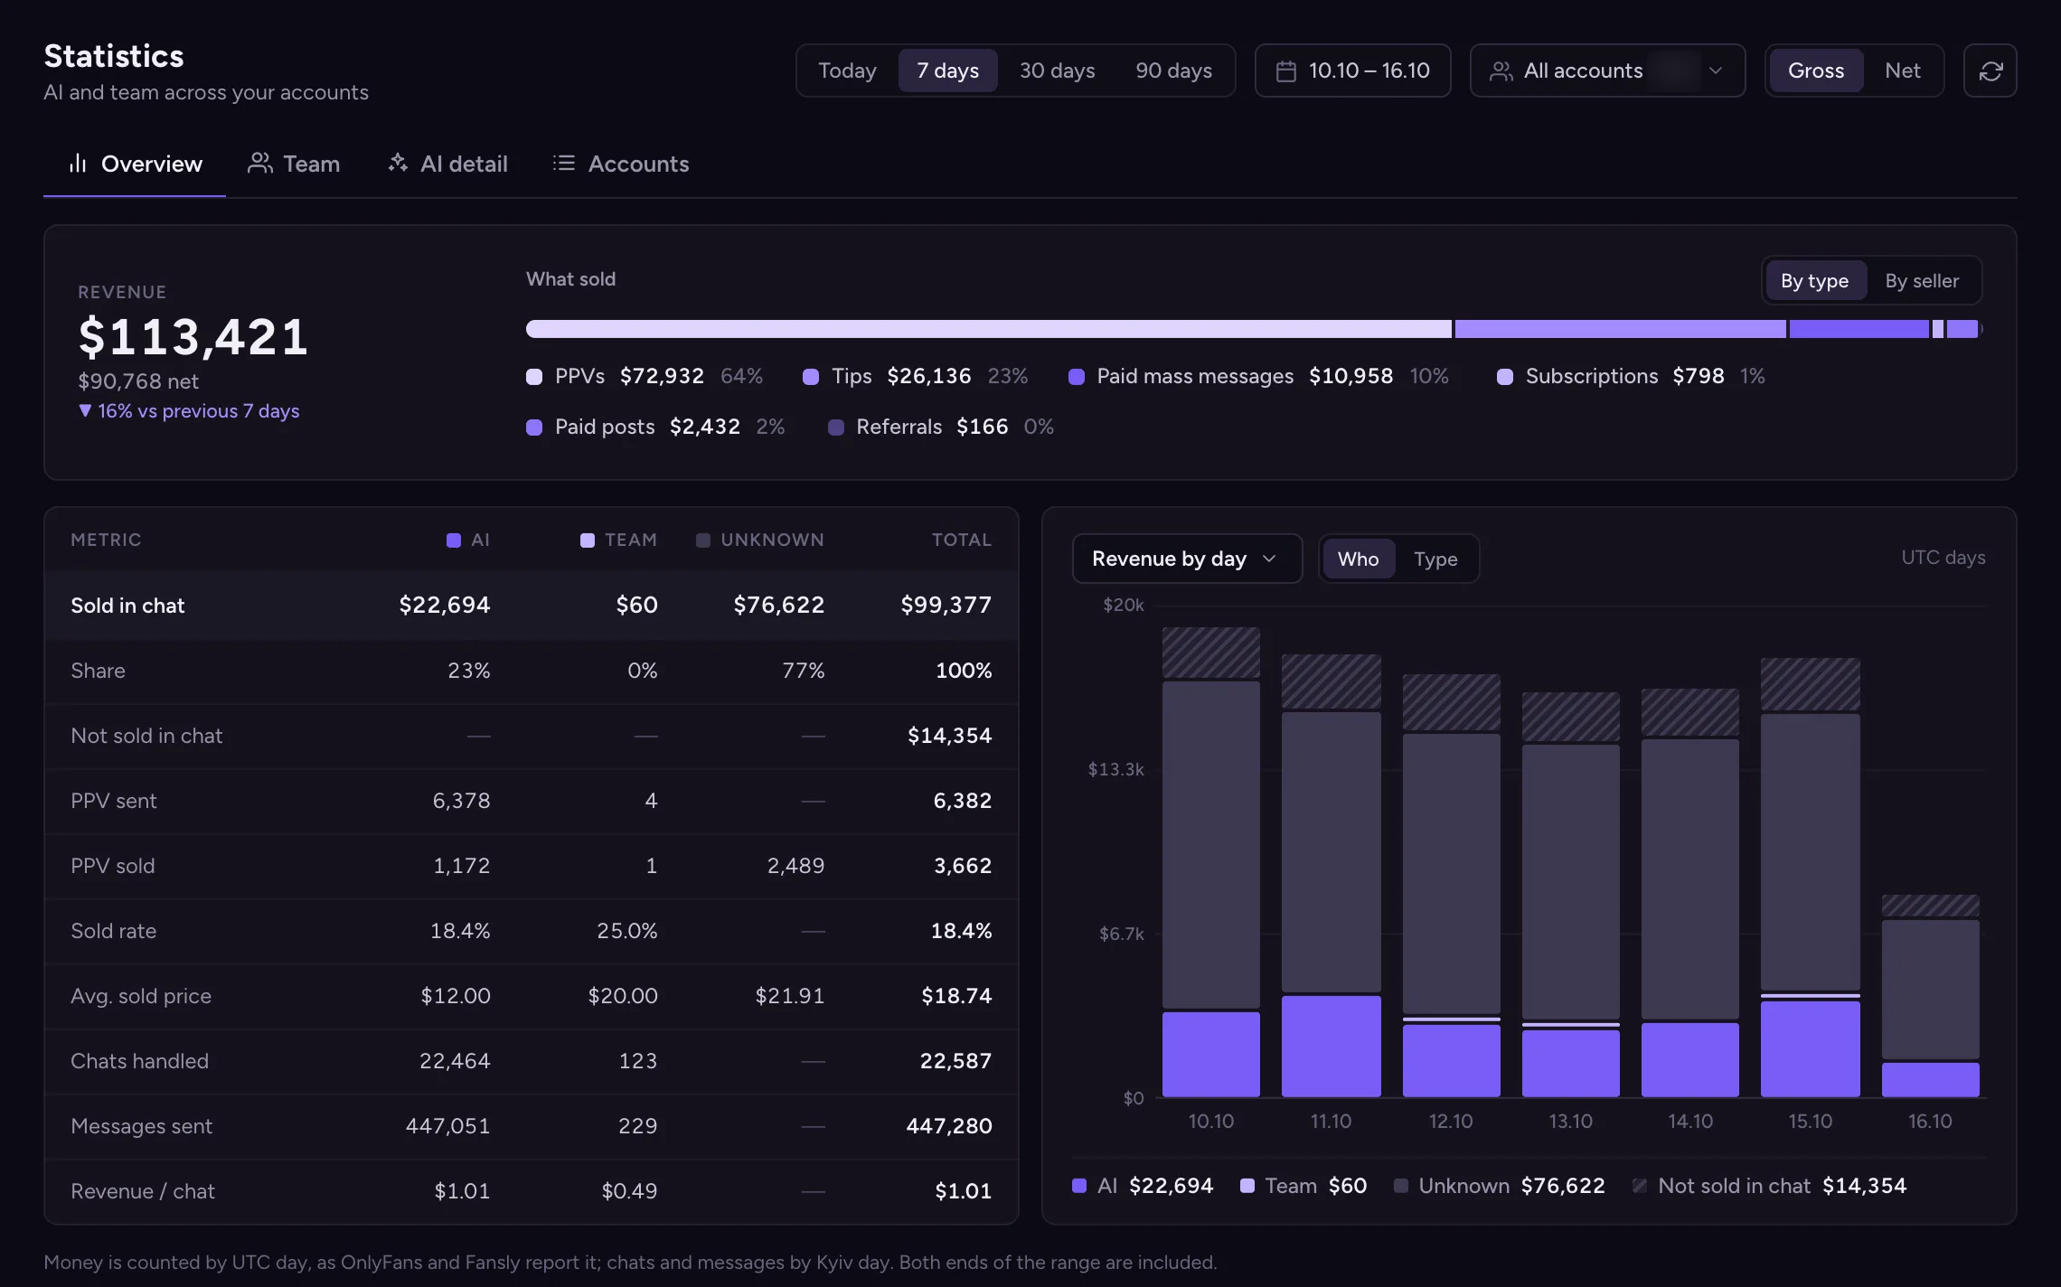Click the AI column header swatch
The height and width of the screenshot is (1287, 2061).
pyautogui.click(x=454, y=540)
